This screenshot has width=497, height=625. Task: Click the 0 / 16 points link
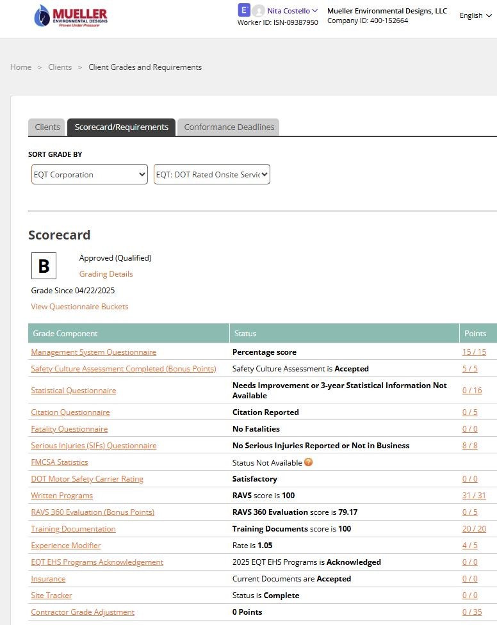coord(472,391)
